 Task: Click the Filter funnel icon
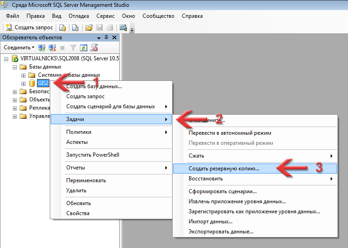point(73,47)
